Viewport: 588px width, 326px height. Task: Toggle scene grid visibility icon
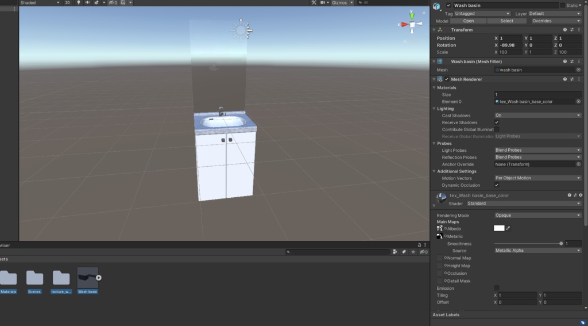(123, 2)
